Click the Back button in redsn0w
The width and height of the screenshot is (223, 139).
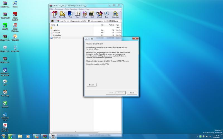click(x=111, y=93)
